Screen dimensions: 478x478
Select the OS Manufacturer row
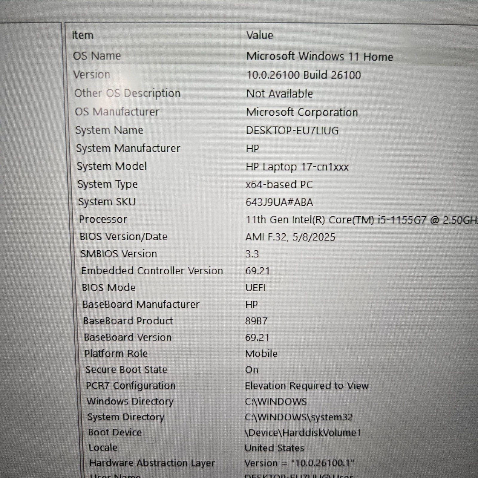(117, 112)
